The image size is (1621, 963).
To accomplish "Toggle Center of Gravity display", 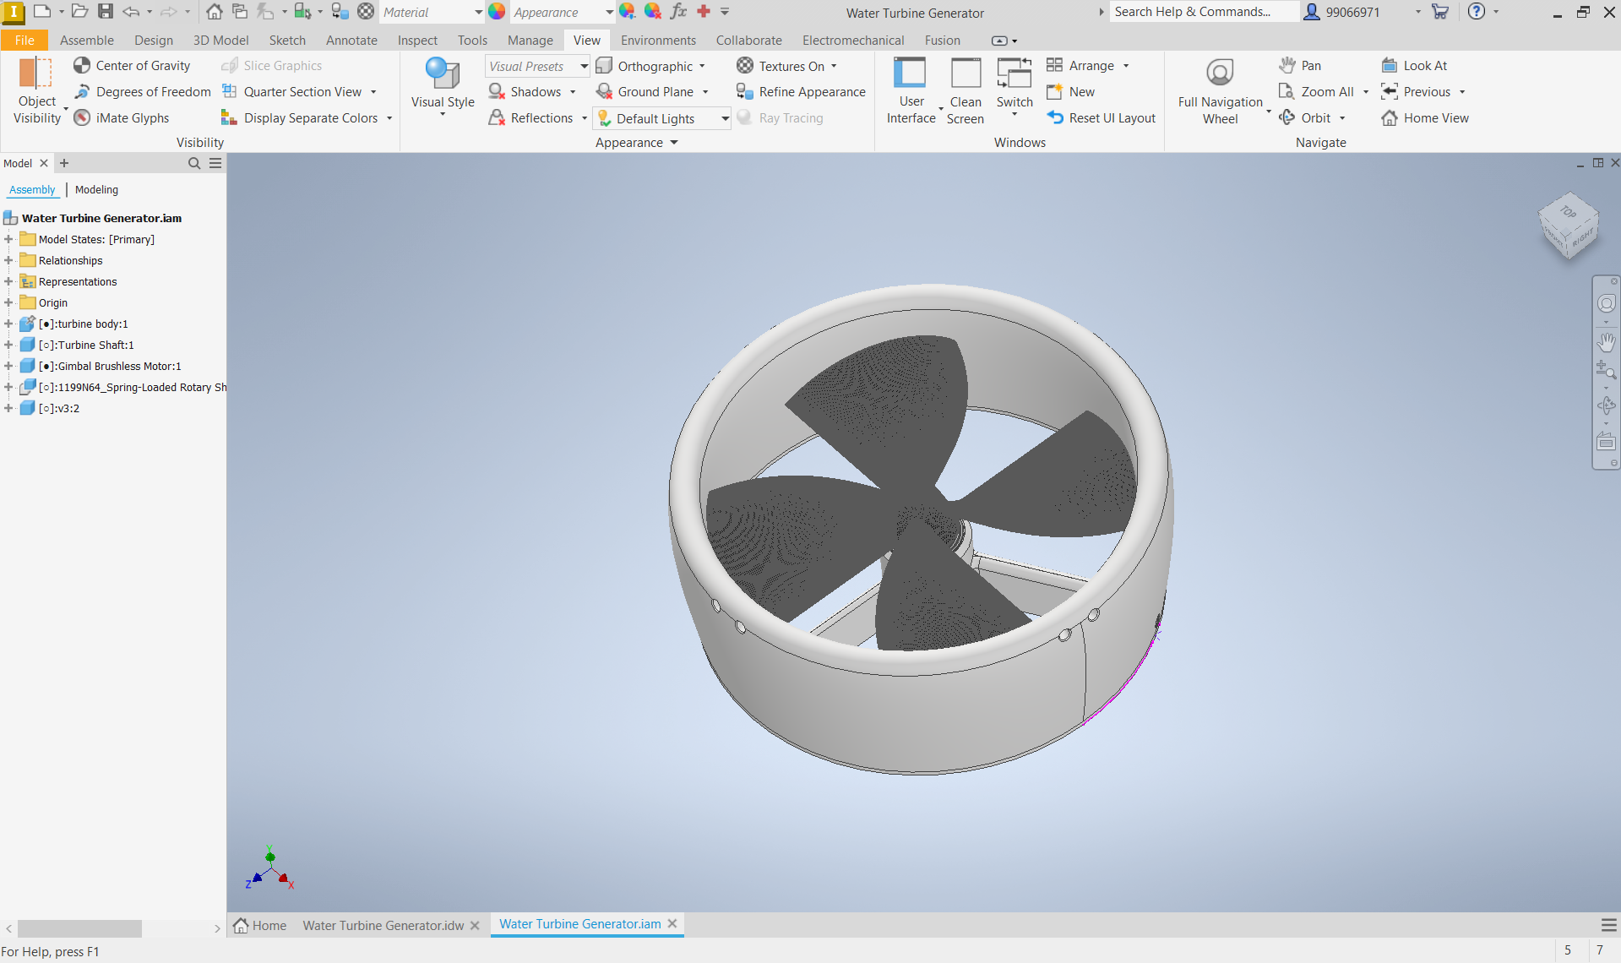I will pyautogui.click(x=132, y=66).
